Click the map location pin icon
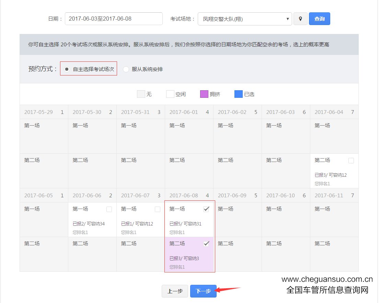This screenshot has height=303, width=380. (x=300, y=19)
